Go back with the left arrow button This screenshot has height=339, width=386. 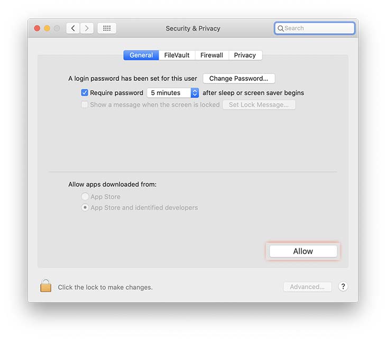point(73,29)
